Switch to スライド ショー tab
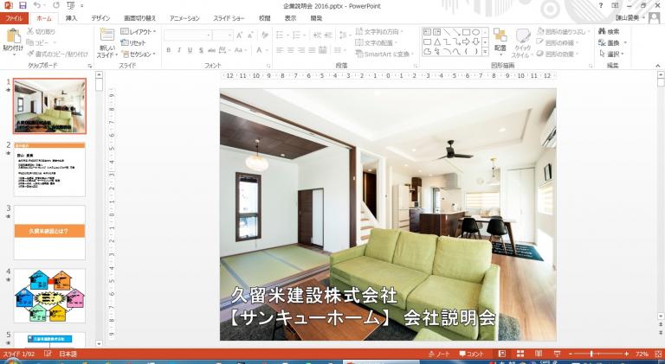This screenshot has height=364, width=665. pos(229,18)
